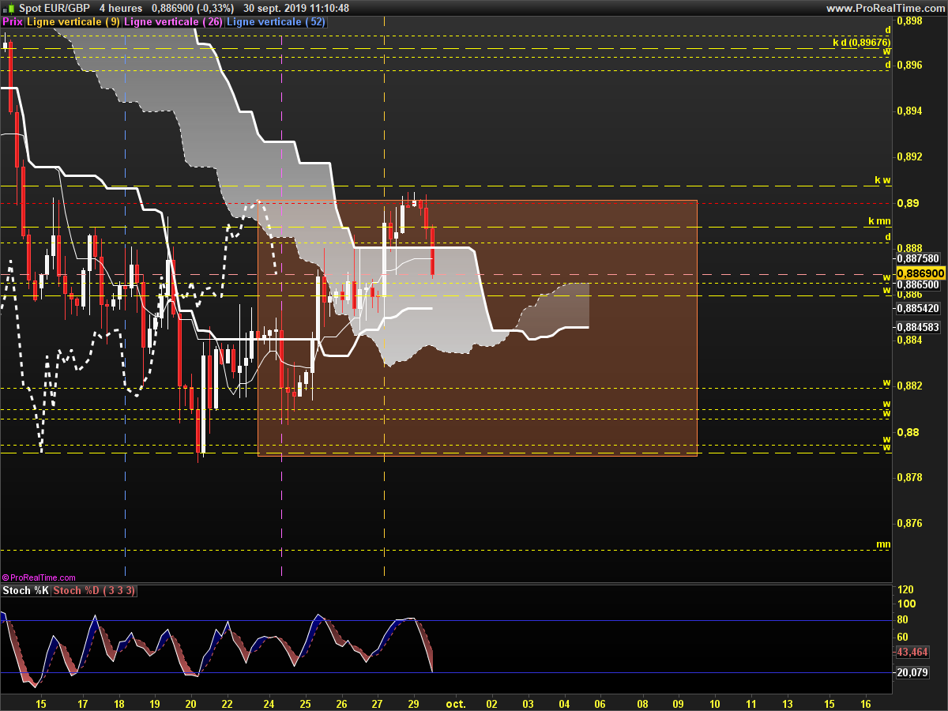This screenshot has width=948, height=711.
Task: Open the Prix indicator label
Action: (x=13, y=22)
